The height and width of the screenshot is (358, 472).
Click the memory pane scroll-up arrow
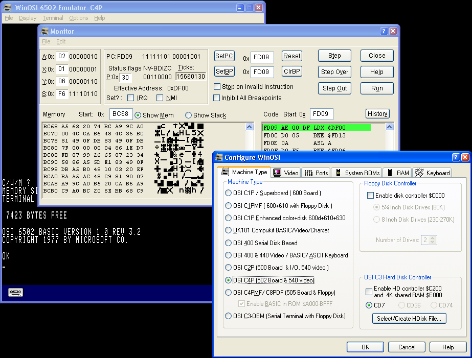coord(249,127)
